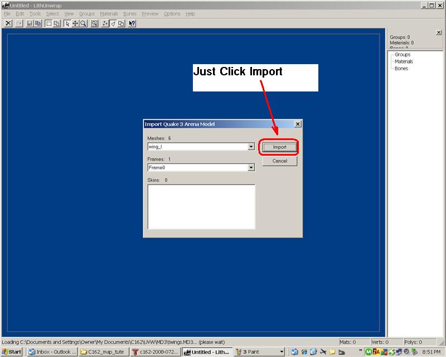
Task: Click the 8:51 PM system clock
Action: click(431, 352)
